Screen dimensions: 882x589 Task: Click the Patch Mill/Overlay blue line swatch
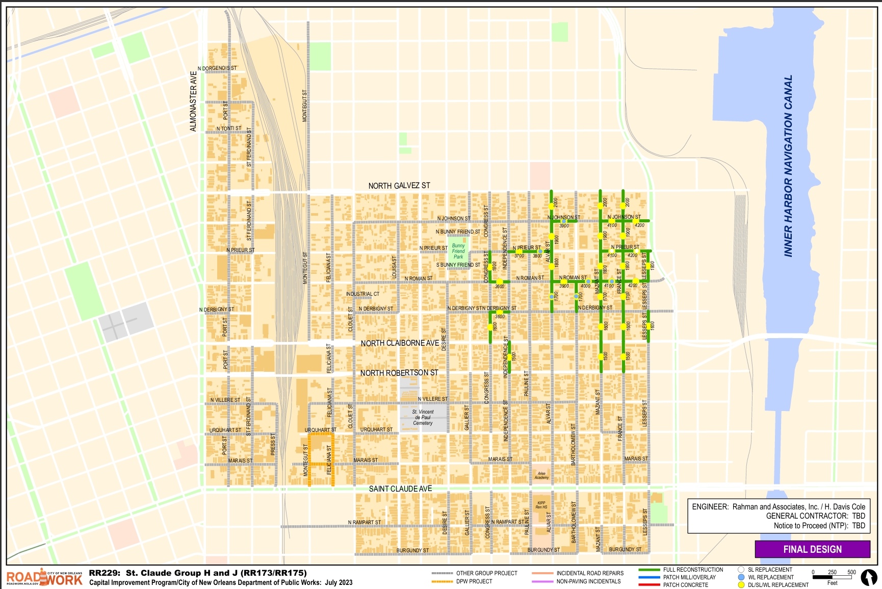pos(649,577)
